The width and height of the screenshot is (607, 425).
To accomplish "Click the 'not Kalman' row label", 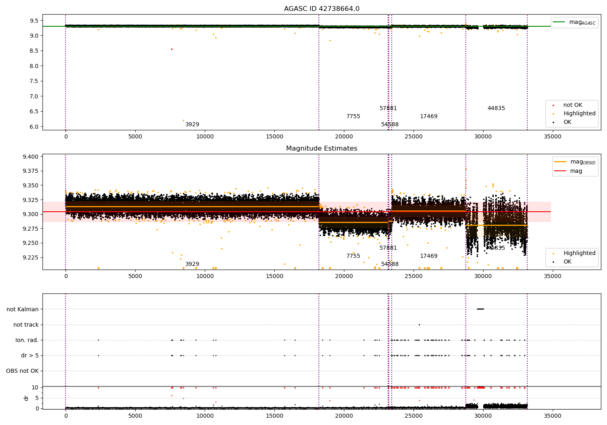I will tap(23, 309).
